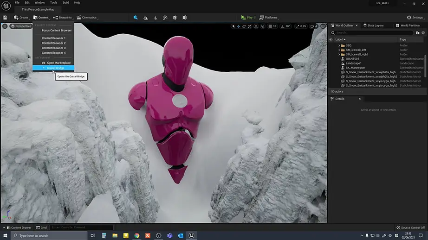Activate the Select mode icon in toolbar
The width and height of the screenshot is (428, 240).
pyautogui.click(x=136, y=18)
